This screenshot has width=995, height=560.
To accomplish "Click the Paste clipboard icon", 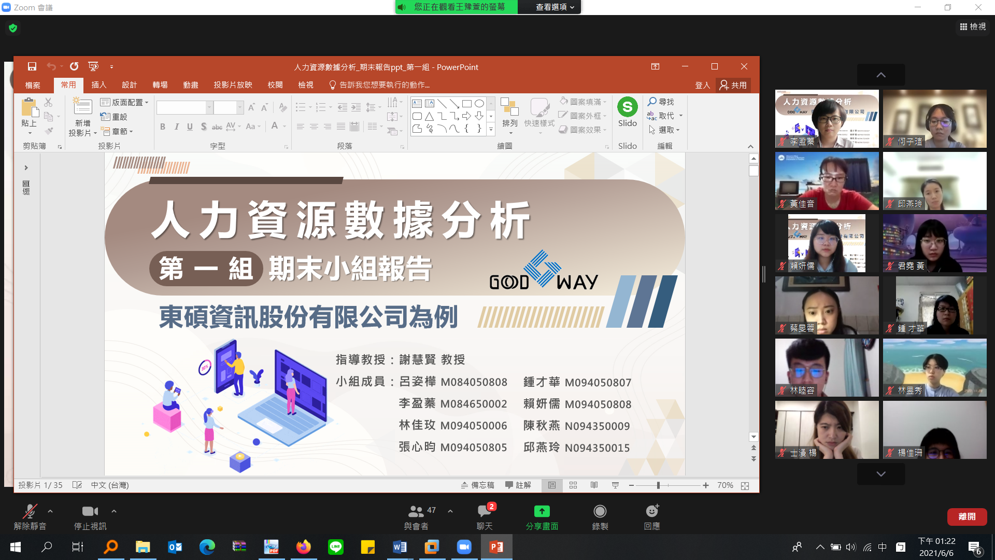I will tap(30, 107).
